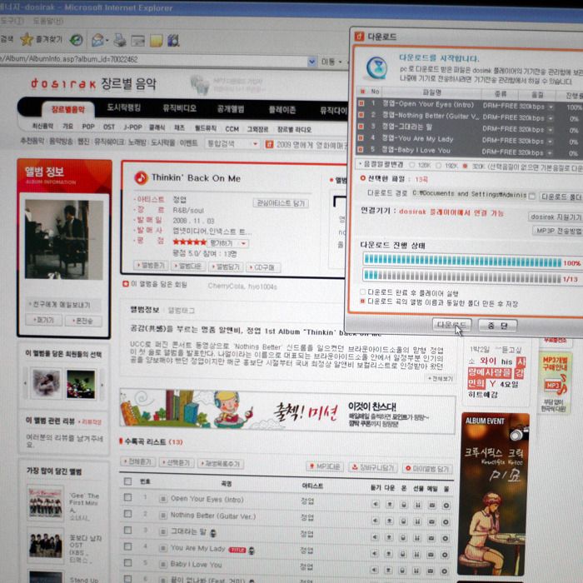Click the 중단 stop button in download dialog

click(x=497, y=326)
